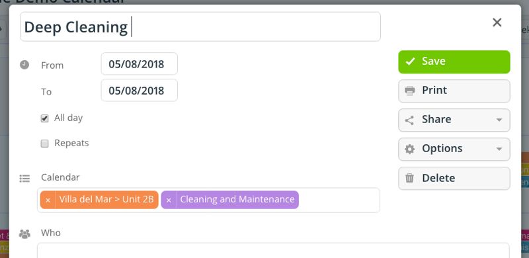Select the orange Villa del Mar calendar tag
Image resolution: width=529 pixels, height=258 pixels.
click(106, 200)
